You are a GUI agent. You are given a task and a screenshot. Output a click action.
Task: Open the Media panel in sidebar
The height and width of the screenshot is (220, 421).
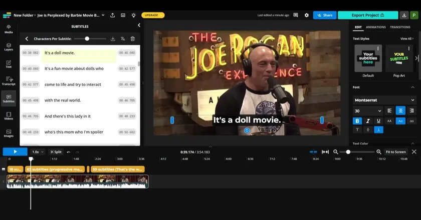coord(9,29)
